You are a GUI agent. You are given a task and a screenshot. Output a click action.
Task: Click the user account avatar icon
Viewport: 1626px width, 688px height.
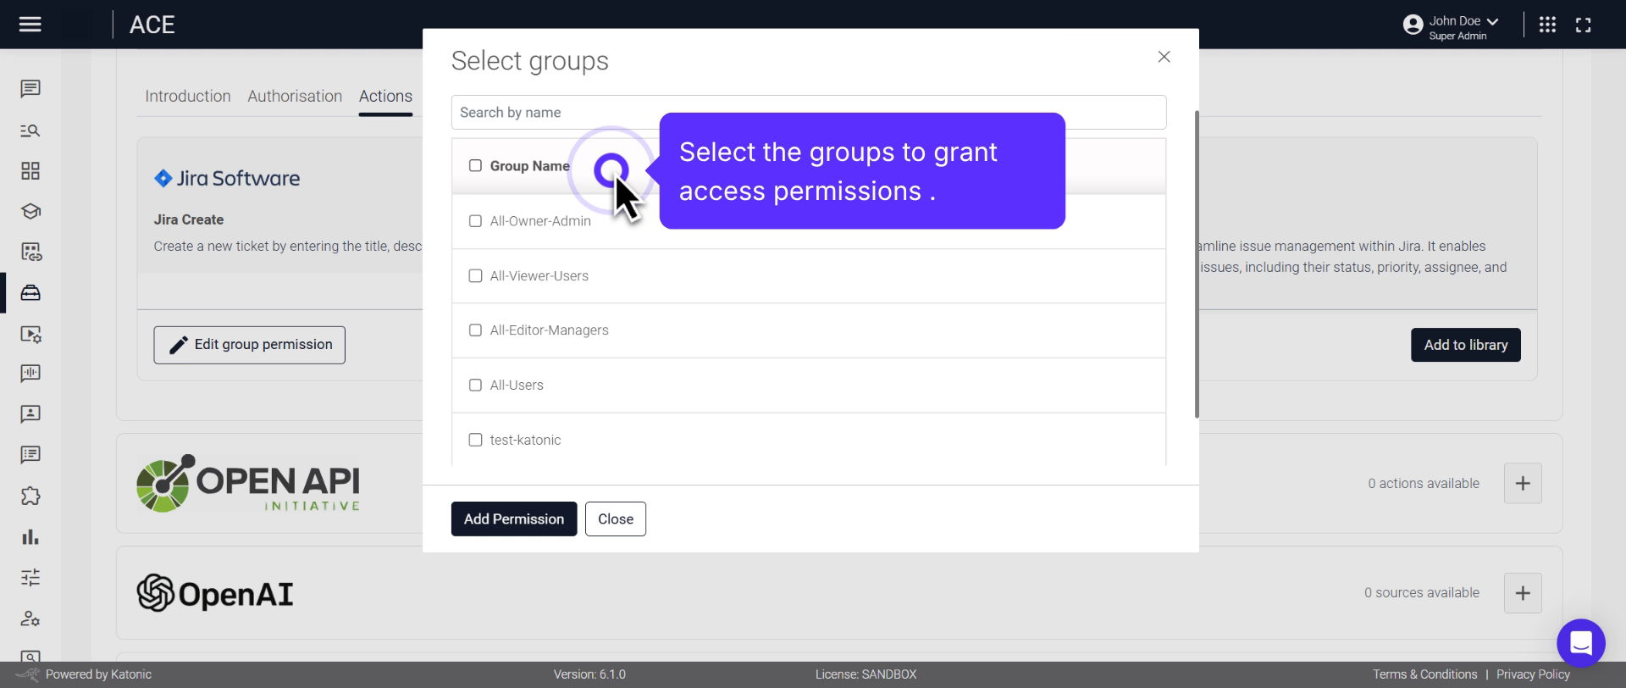pos(1413,25)
